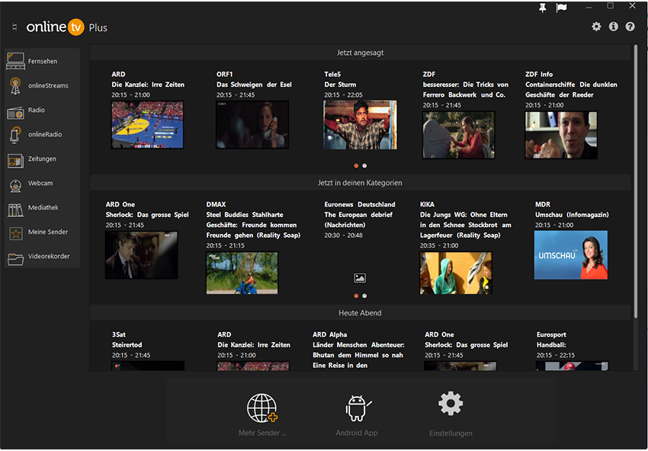Click DMAX channel name
This screenshot has height=451, width=648.
tap(217, 204)
